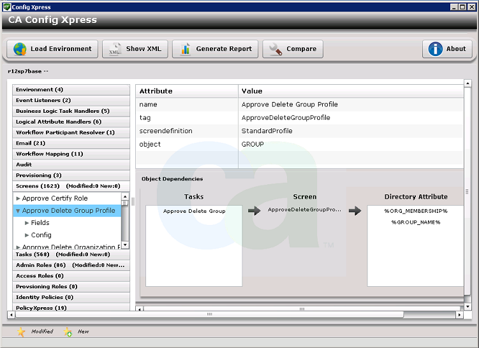Click the blue About info icon

tap(435, 49)
